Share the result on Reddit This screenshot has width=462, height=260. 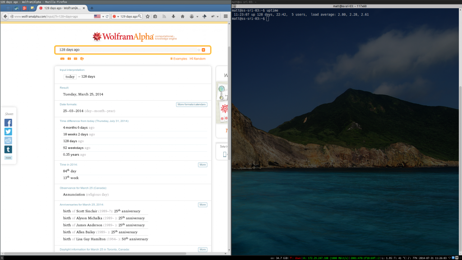[8, 140]
